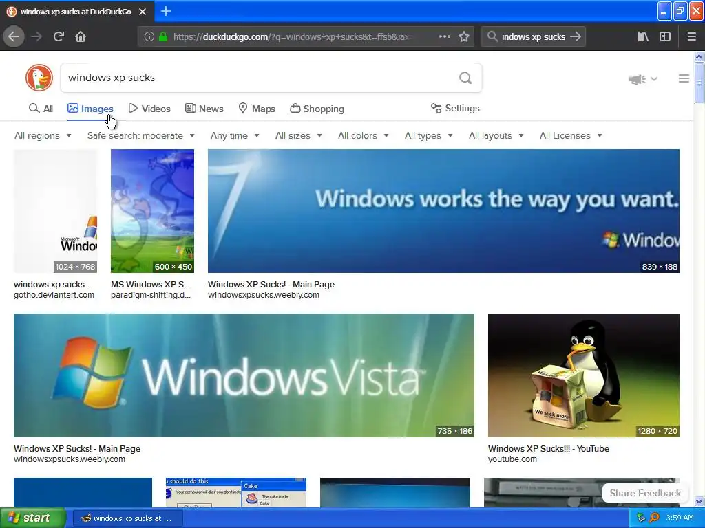
Task: Open the Firefox hamburger menu
Action: pos(691,36)
